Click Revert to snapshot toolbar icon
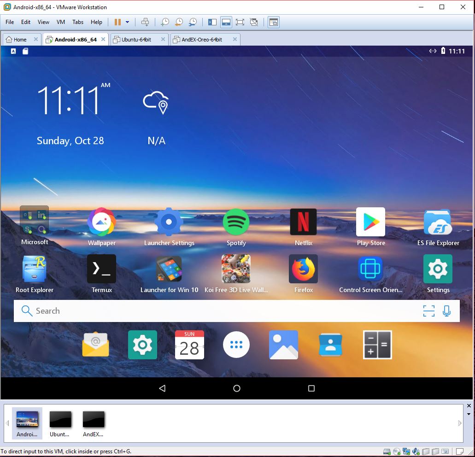 click(x=179, y=22)
